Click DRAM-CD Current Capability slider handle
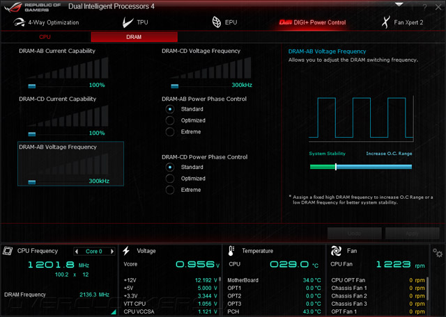This screenshot has width=446, height=317. [32, 134]
